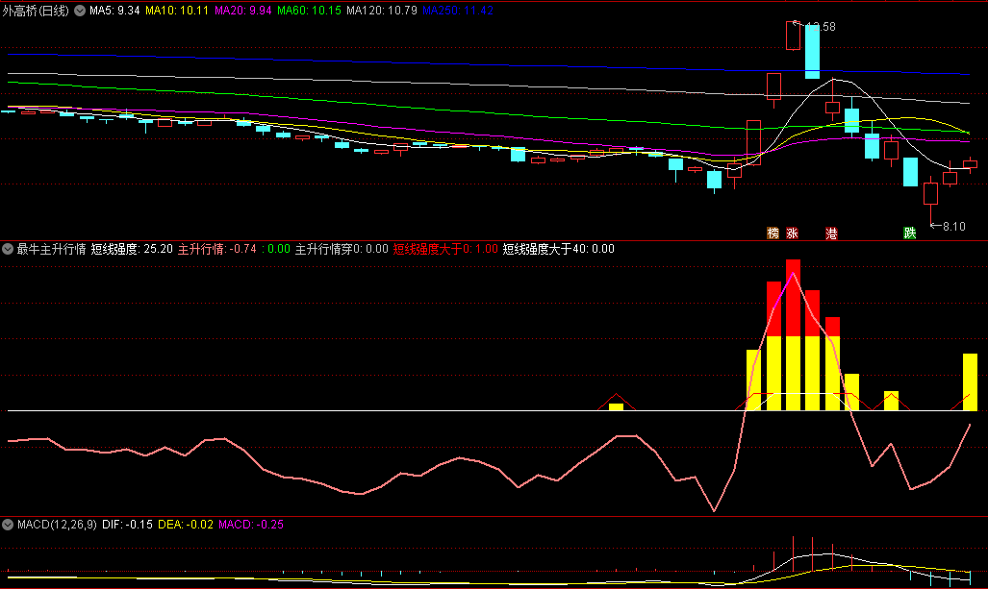Open the MACD(12,26,9) indicator dropdown arrow
This screenshot has width=988, height=589.
(8, 525)
